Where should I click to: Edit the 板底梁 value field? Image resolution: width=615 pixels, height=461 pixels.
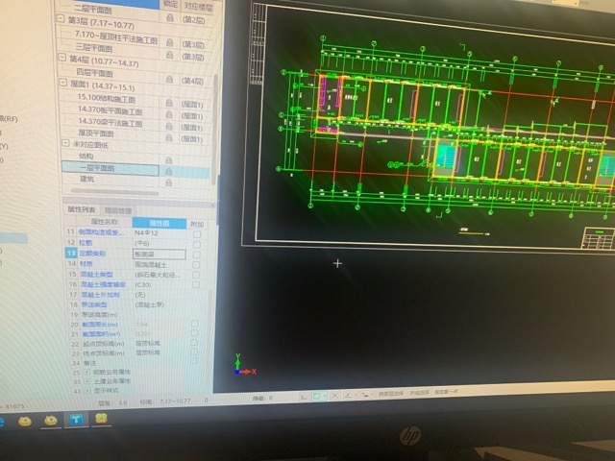160,254
